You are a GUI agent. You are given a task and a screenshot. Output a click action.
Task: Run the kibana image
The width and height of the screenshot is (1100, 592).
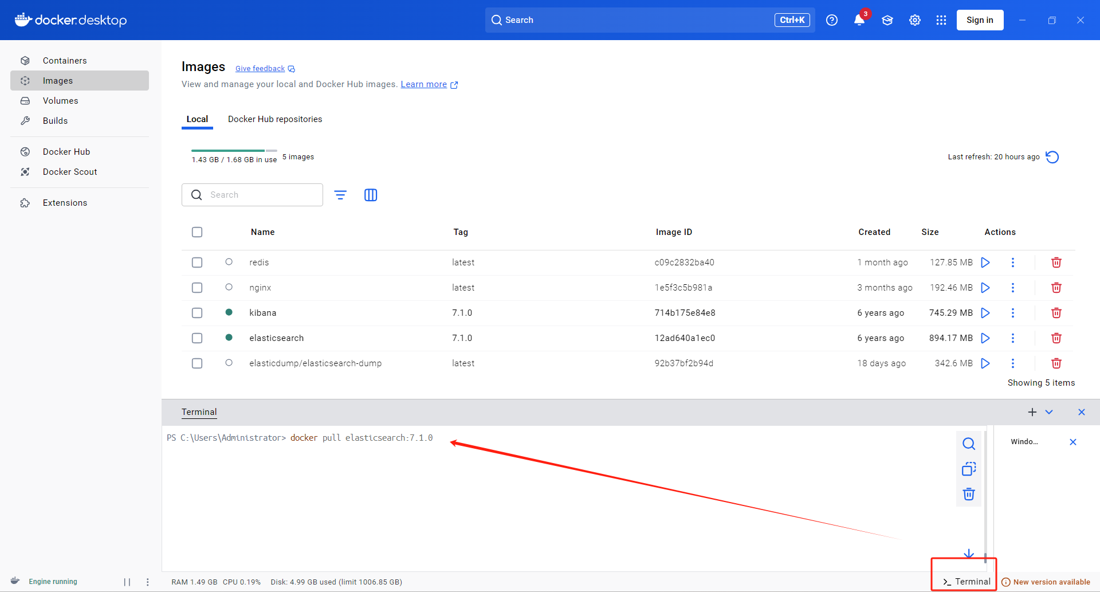[985, 313]
